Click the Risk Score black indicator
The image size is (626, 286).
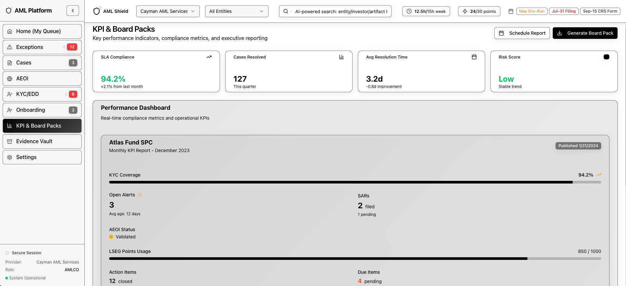[x=606, y=57]
